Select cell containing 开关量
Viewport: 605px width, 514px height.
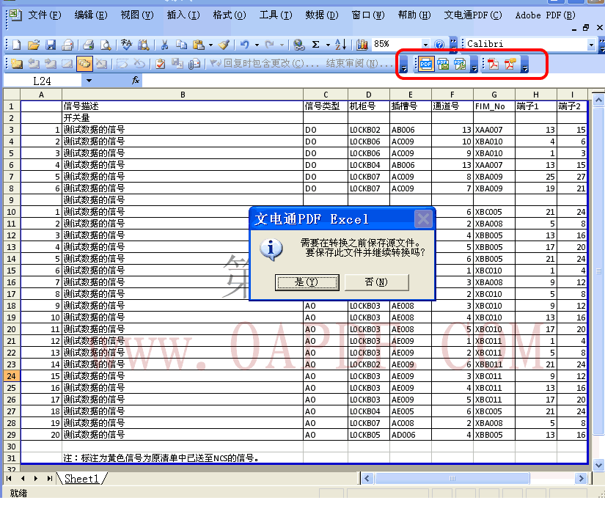(x=183, y=118)
